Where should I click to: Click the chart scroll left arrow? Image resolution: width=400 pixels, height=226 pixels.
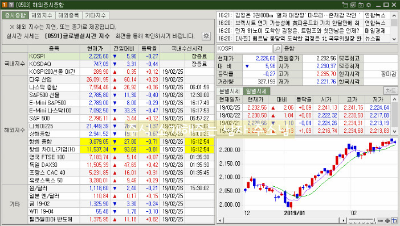coord(219,221)
